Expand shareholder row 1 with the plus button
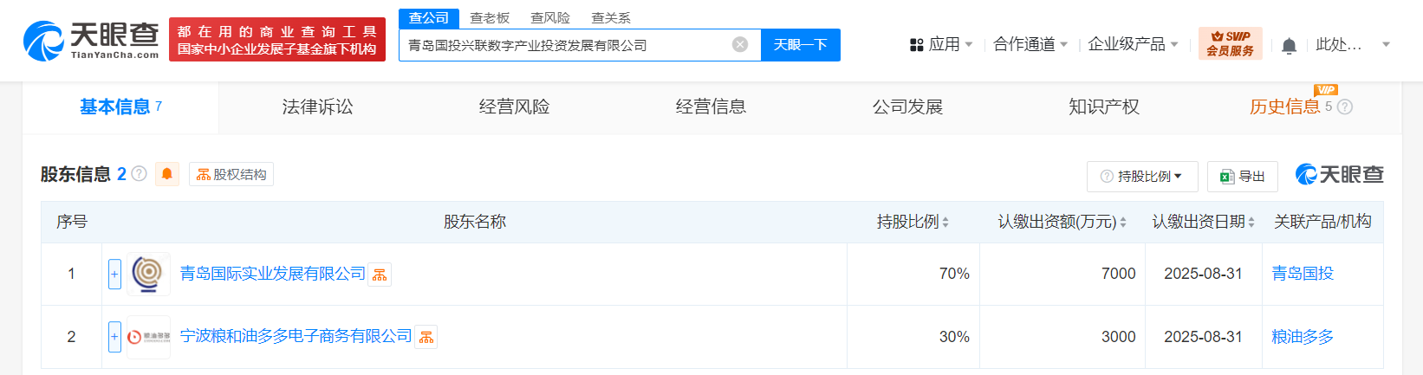Image resolution: width=1423 pixels, height=375 pixels. (x=114, y=274)
